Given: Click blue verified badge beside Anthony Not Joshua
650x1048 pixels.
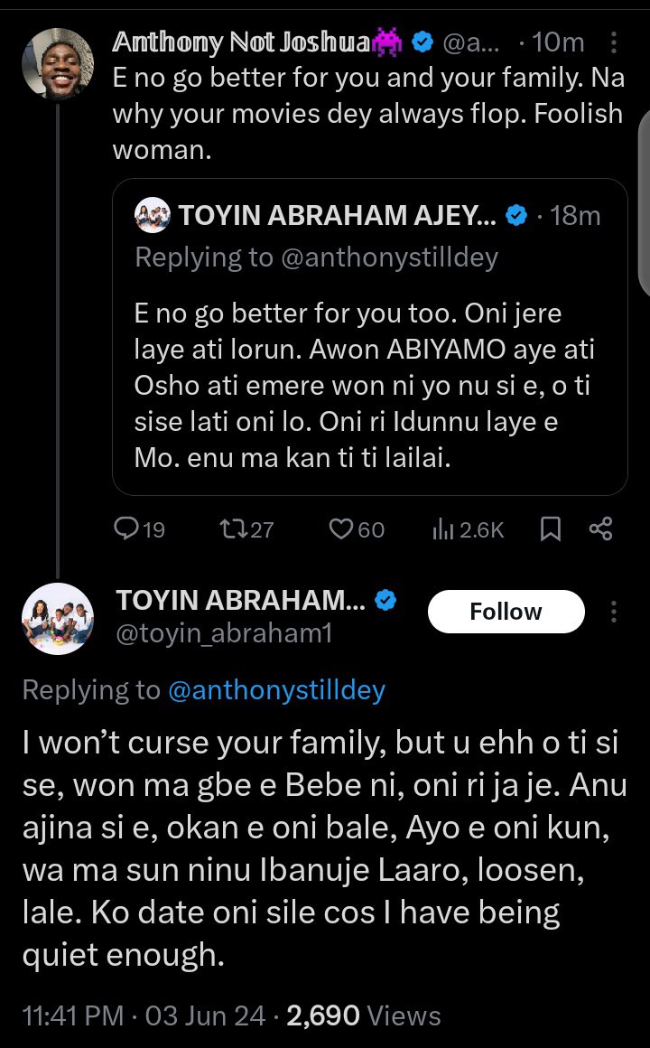Looking at the screenshot, I should (422, 42).
